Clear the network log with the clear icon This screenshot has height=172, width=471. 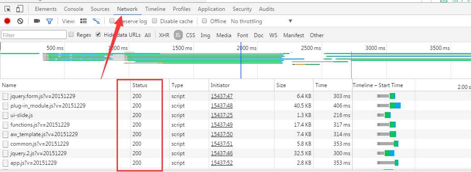(x=20, y=21)
